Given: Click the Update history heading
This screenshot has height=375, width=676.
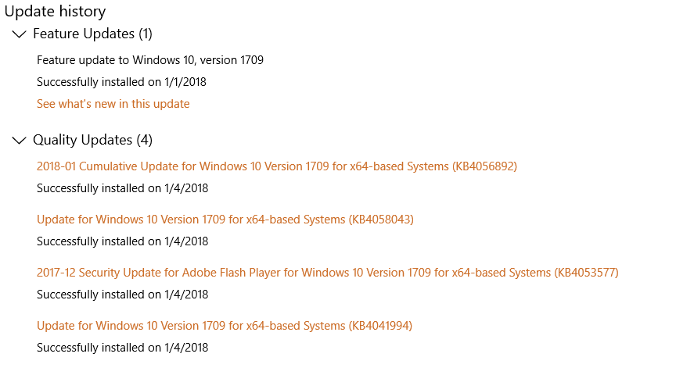Looking at the screenshot, I should [55, 11].
